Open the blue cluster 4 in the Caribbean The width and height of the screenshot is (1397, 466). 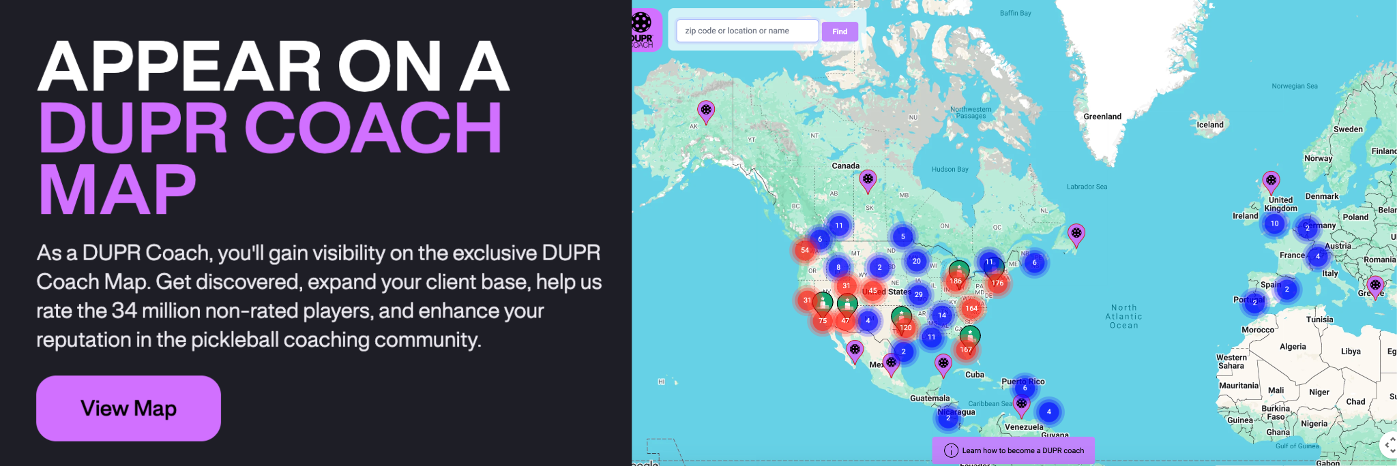[x=1049, y=411]
